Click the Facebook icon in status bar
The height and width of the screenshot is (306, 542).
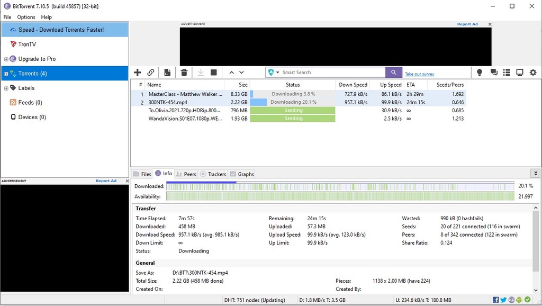pyautogui.click(x=495, y=300)
